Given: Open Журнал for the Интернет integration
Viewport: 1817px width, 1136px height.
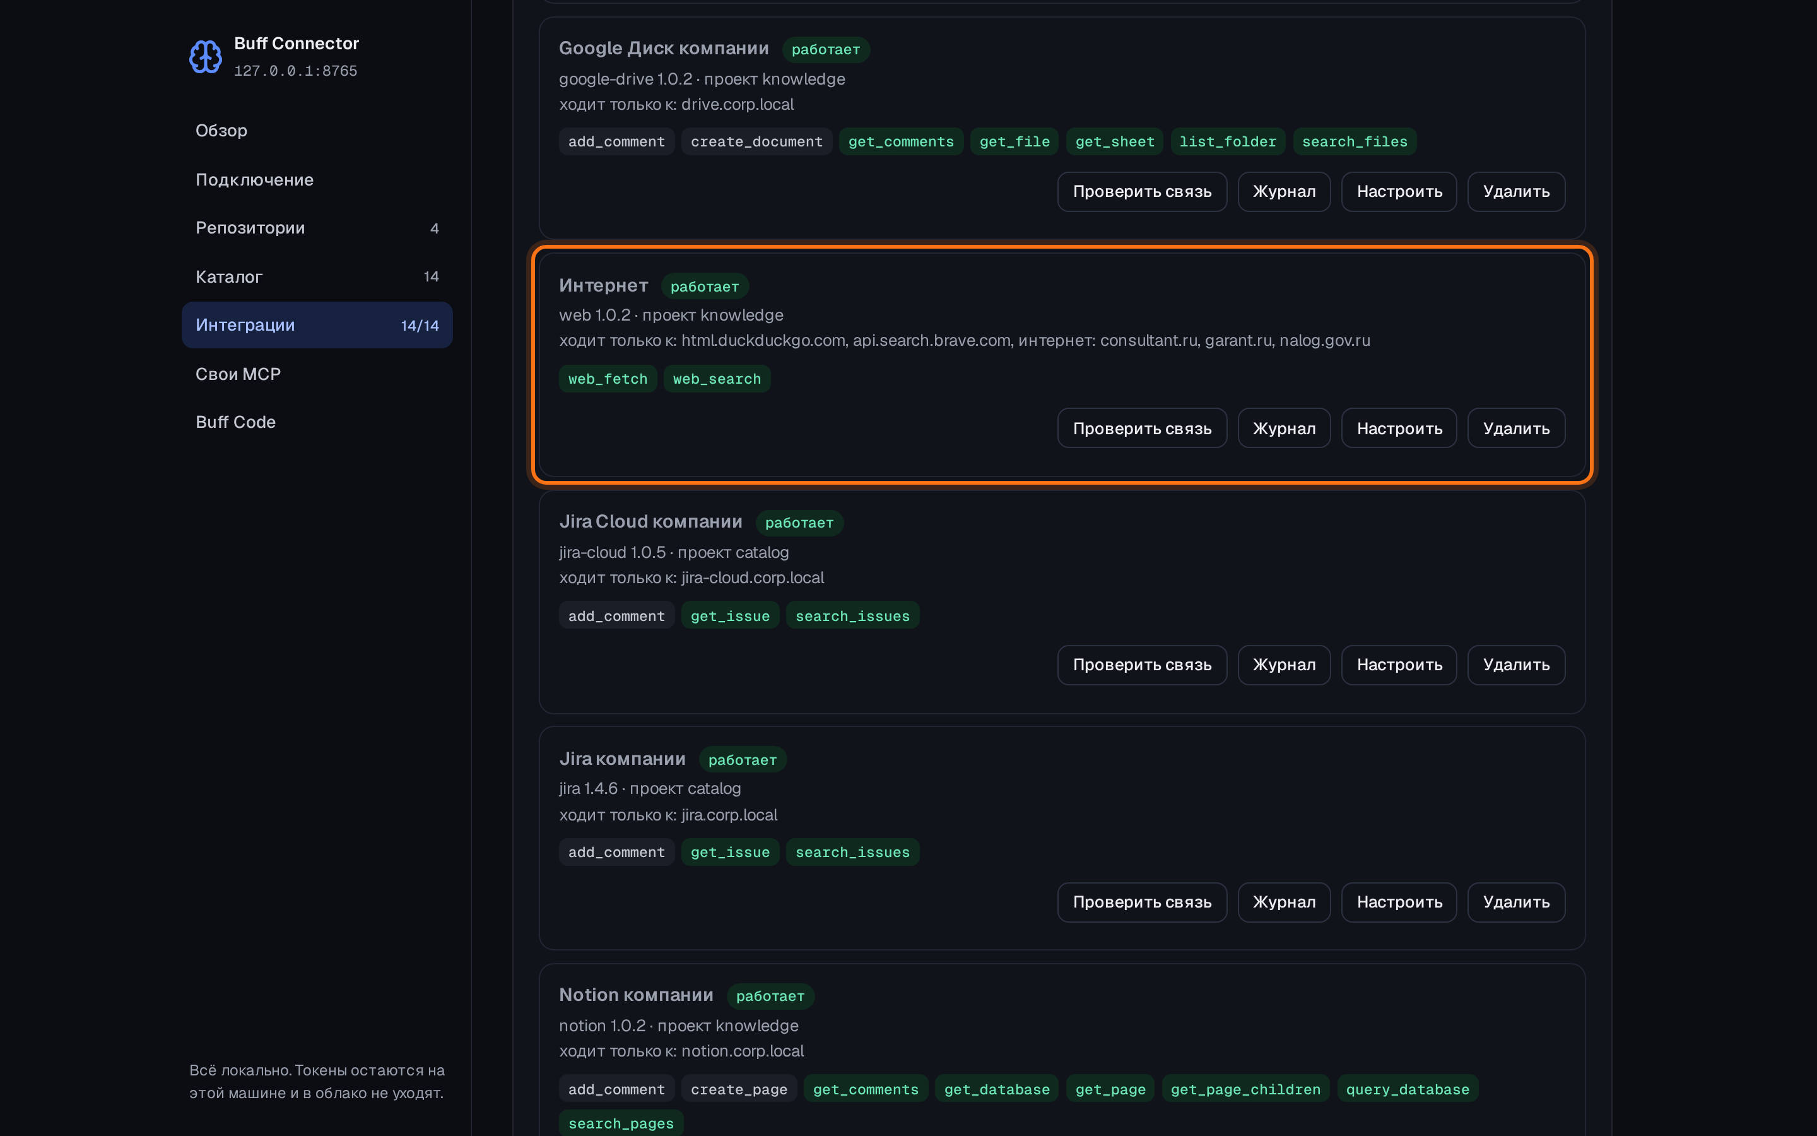Looking at the screenshot, I should pos(1284,429).
